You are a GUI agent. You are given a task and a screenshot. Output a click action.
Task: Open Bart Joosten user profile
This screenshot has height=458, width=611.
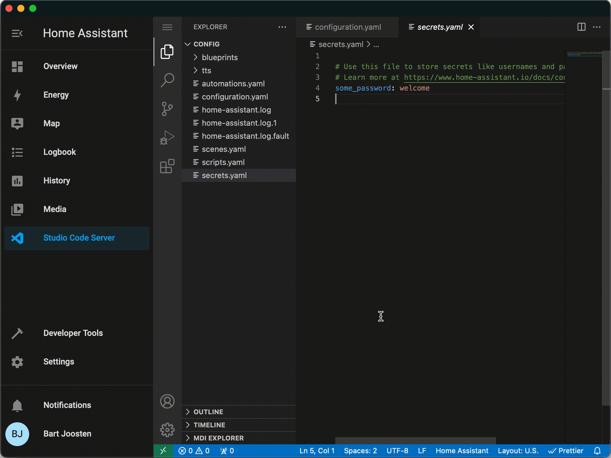tap(77, 434)
